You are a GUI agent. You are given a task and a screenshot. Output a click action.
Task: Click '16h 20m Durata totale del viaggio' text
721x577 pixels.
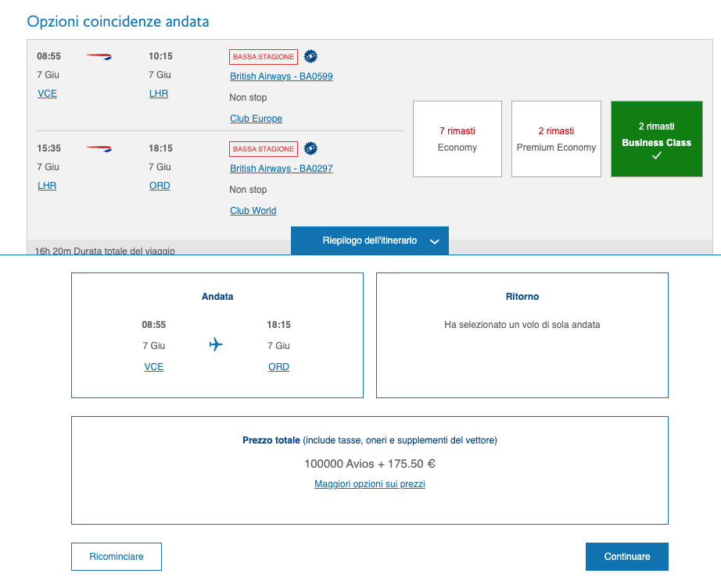tap(105, 250)
